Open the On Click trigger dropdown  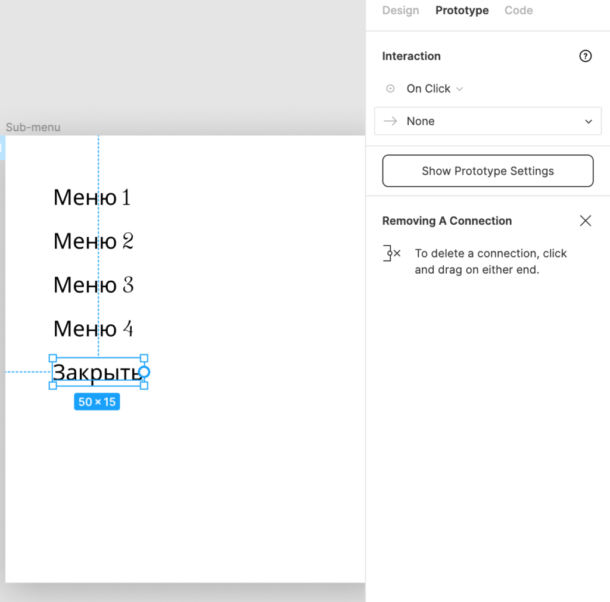point(434,89)
